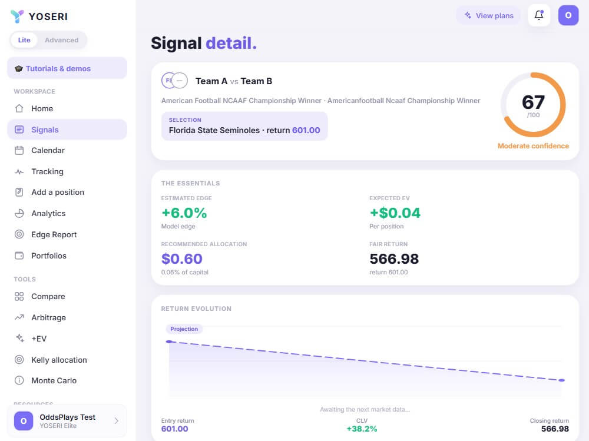
Task: Open Monte Carlo tool
Action: tap(67, 380)
